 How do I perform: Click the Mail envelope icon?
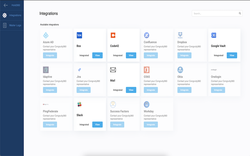click(x=113, y=70)
